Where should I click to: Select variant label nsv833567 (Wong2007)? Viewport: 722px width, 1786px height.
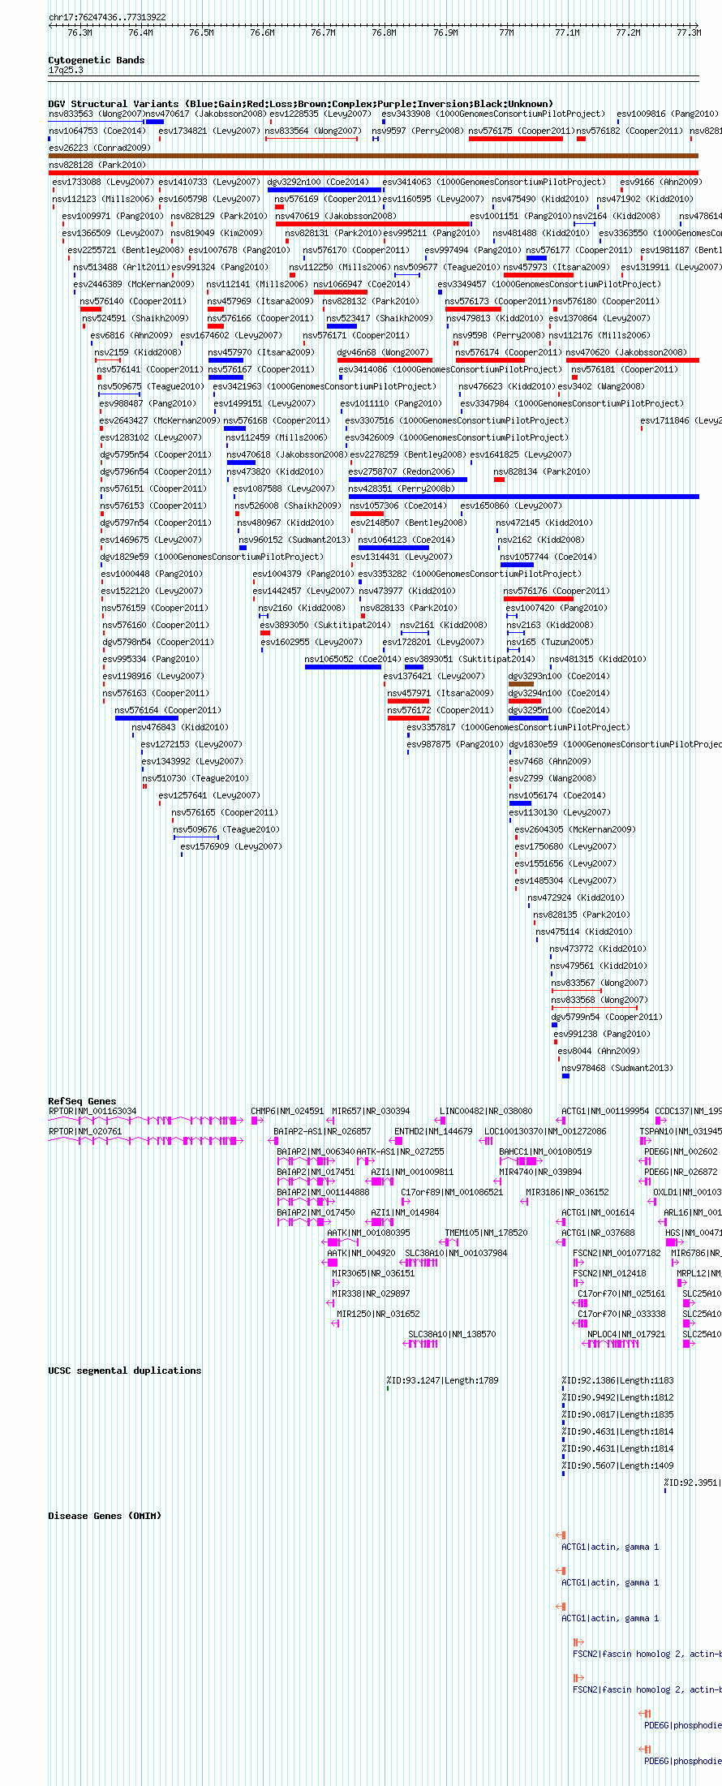coord(600,983)
